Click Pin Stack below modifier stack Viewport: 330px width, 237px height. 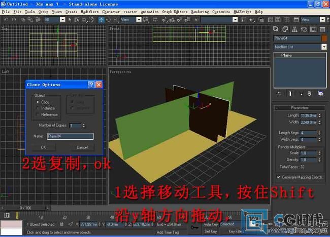coord(279,93)
